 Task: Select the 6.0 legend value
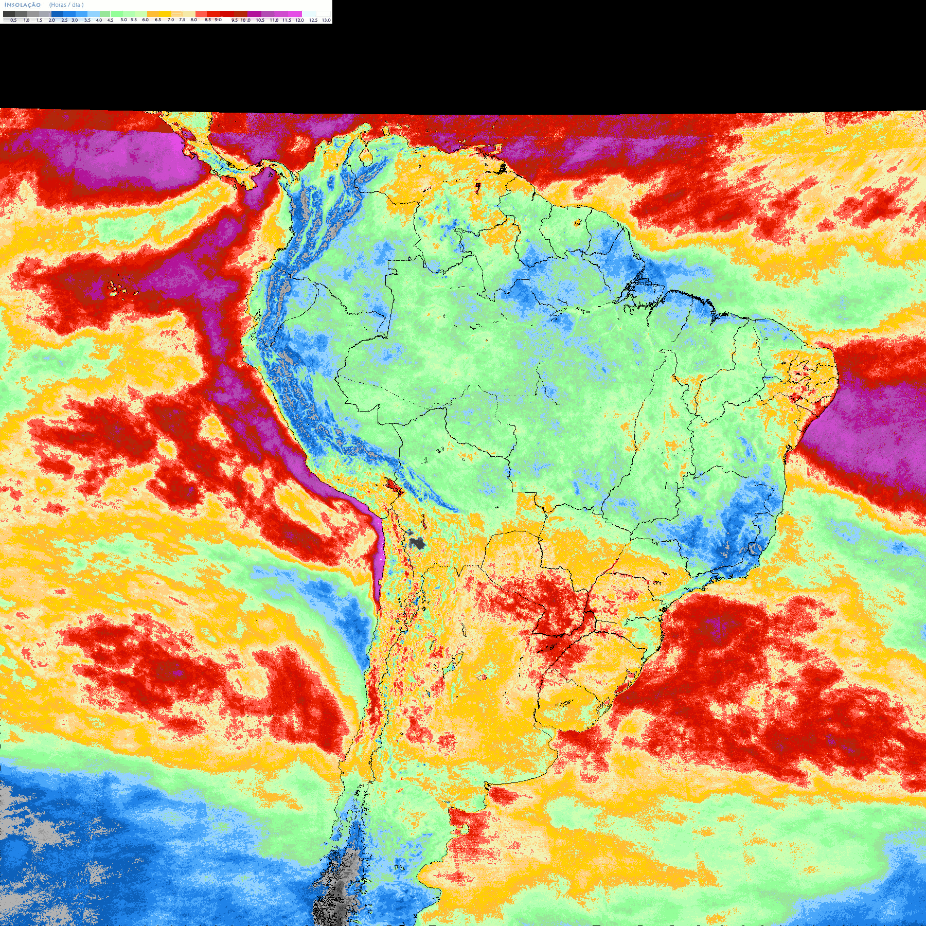point(146,20)
